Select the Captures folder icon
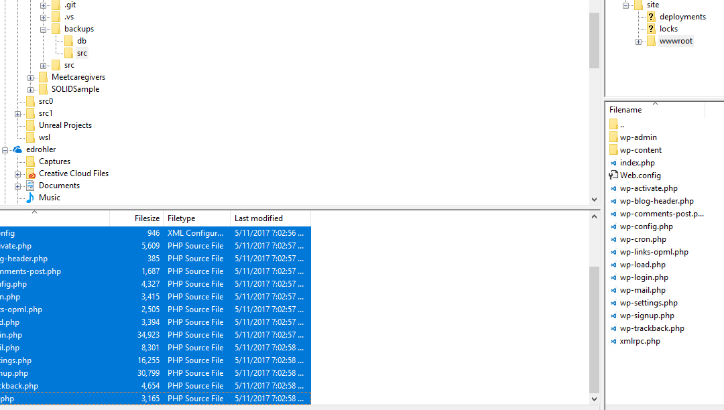Screen dimensions: 724x410 pos(30,161)
